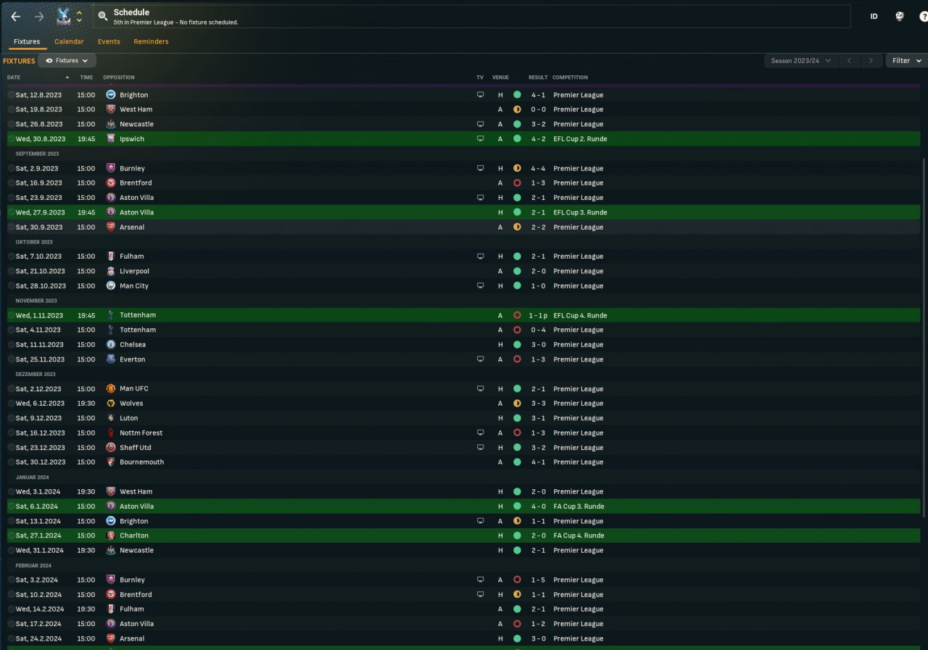Switch to the Events tab
Viewport: 928px width, 650px height.
(109, 41)
